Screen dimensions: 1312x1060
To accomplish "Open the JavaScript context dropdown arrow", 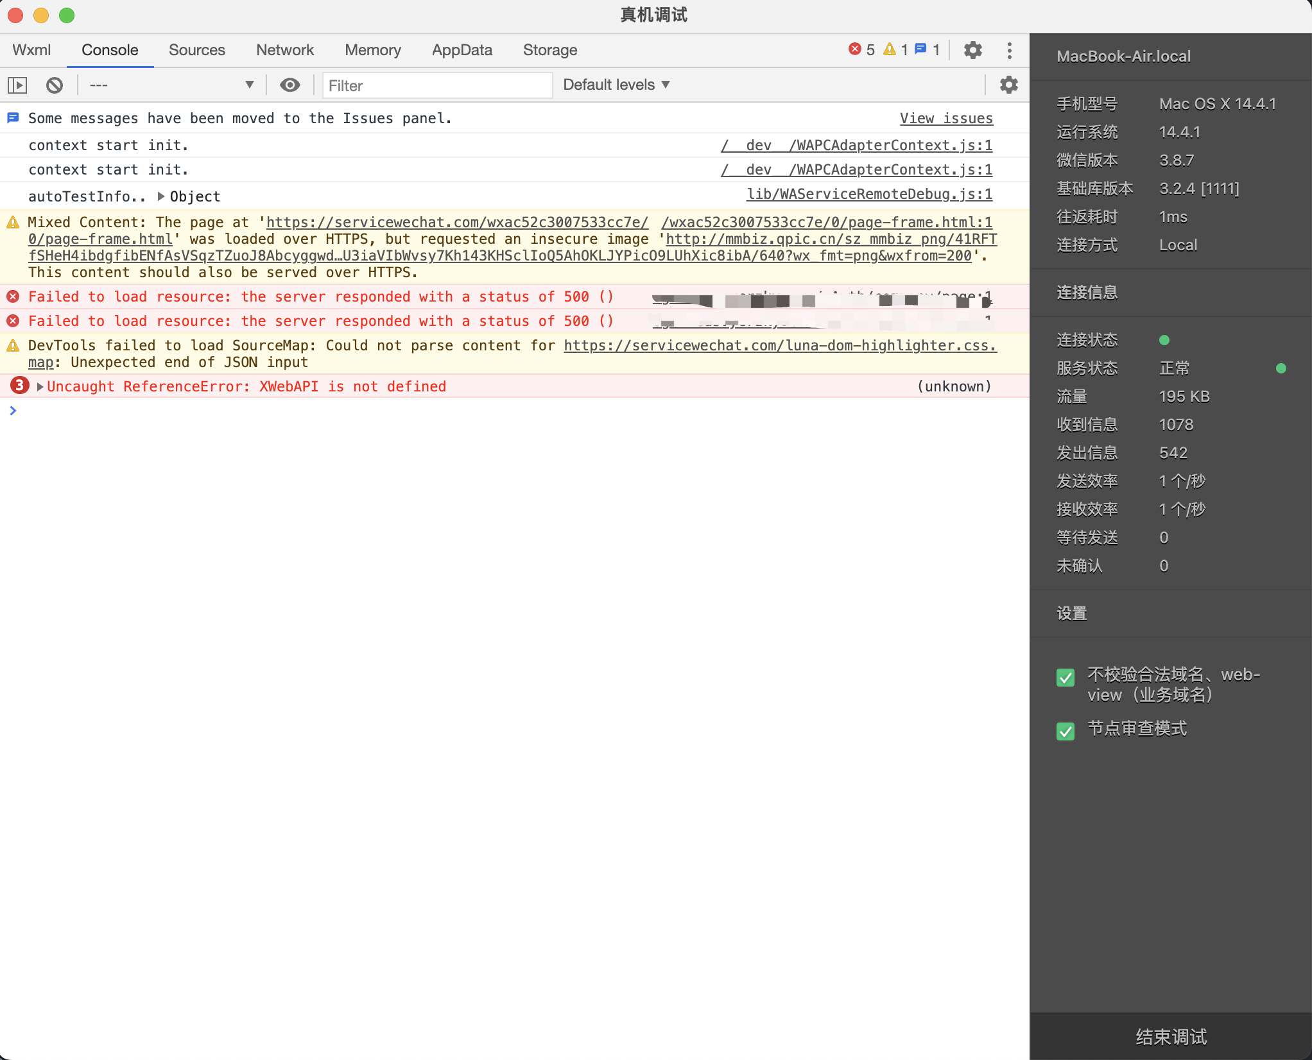I will (x=250, y=85).
